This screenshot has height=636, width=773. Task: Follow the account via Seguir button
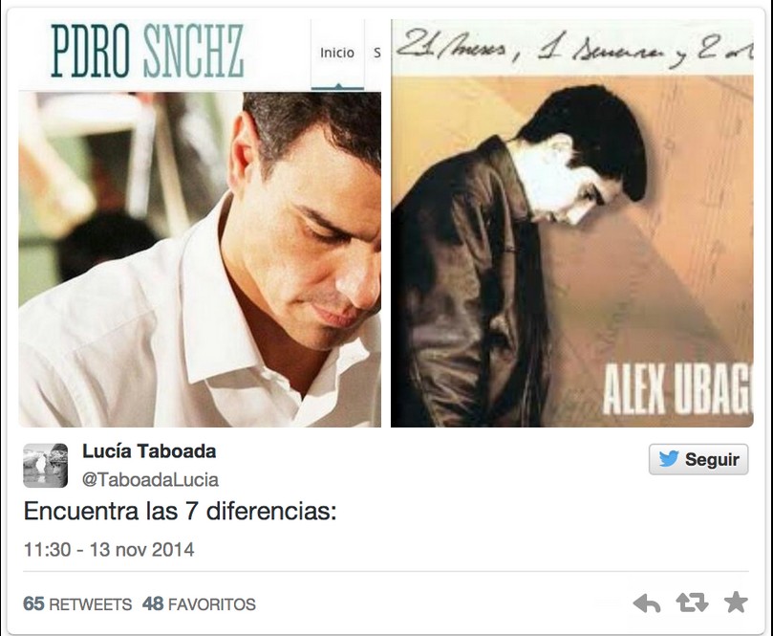coord(698,459)
